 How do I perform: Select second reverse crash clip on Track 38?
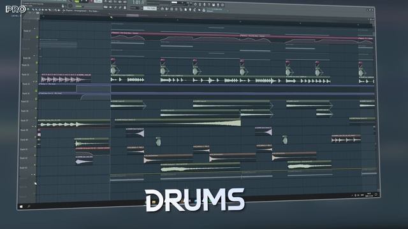point(263,131)
